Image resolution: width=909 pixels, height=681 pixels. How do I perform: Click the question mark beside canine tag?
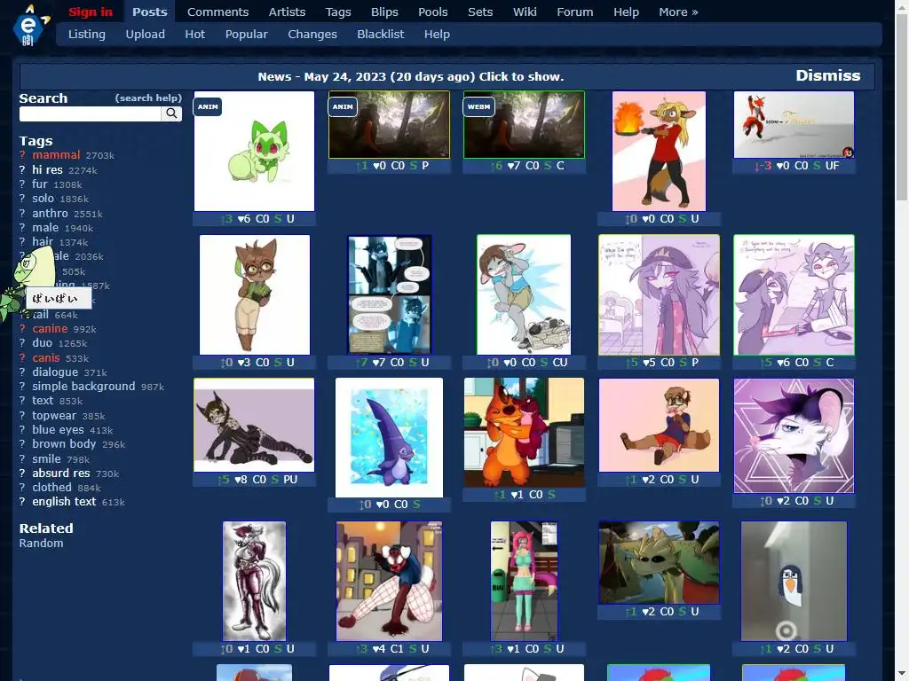[22, 328]
